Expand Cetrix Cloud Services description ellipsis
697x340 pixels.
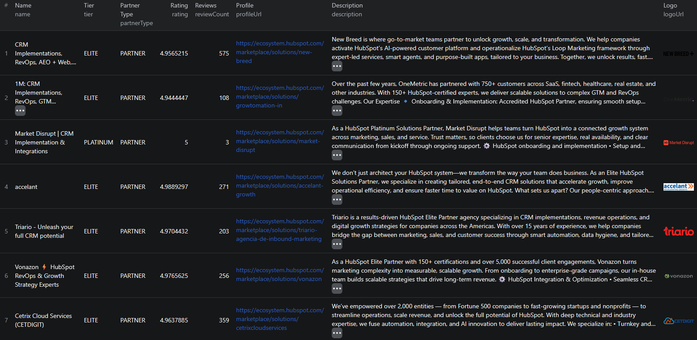pos(337,333)
